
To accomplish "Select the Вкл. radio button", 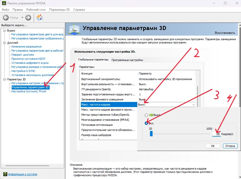I will [x=146, y=123].
